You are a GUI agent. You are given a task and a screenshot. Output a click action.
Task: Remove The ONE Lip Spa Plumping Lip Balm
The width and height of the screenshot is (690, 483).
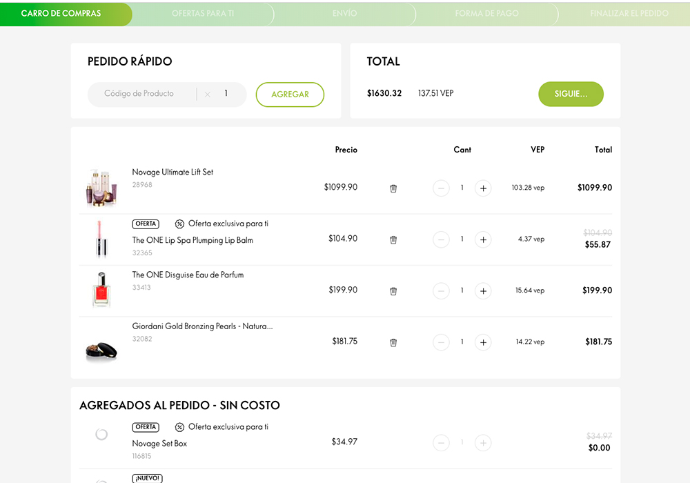(x=393, y=239)
